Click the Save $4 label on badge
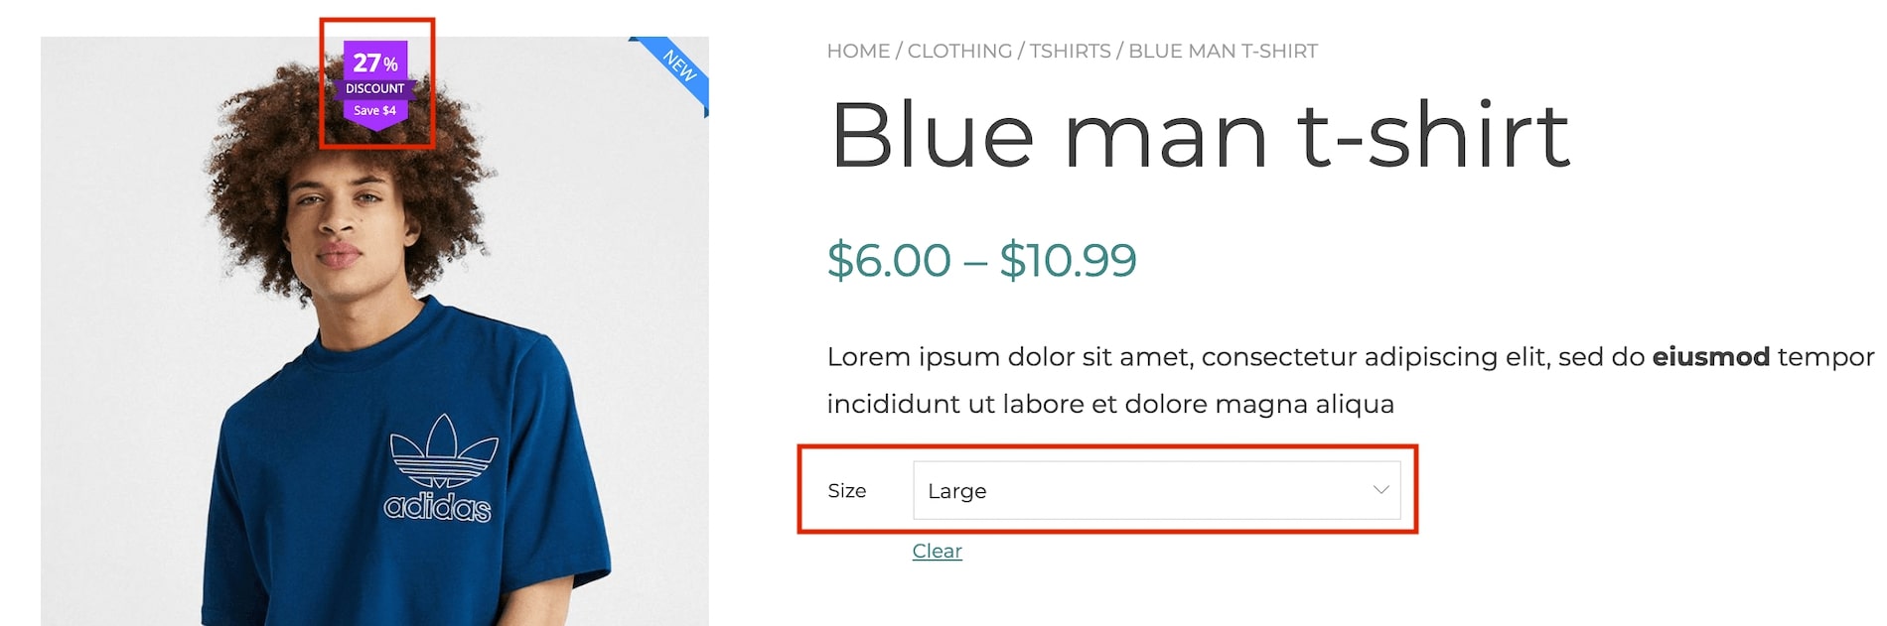 [375, 110]
